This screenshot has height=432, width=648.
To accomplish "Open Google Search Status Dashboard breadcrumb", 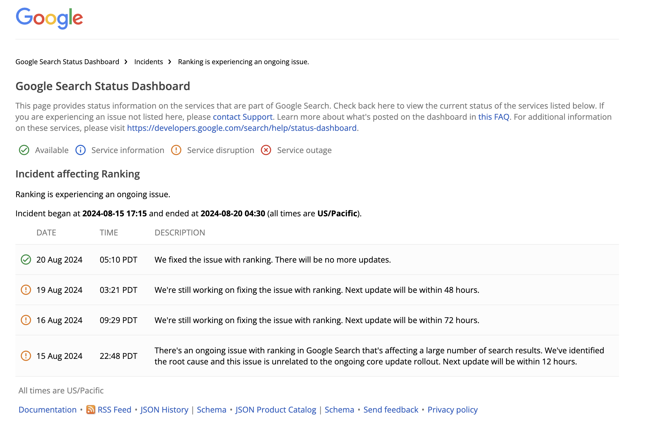I will coord(67,62).
